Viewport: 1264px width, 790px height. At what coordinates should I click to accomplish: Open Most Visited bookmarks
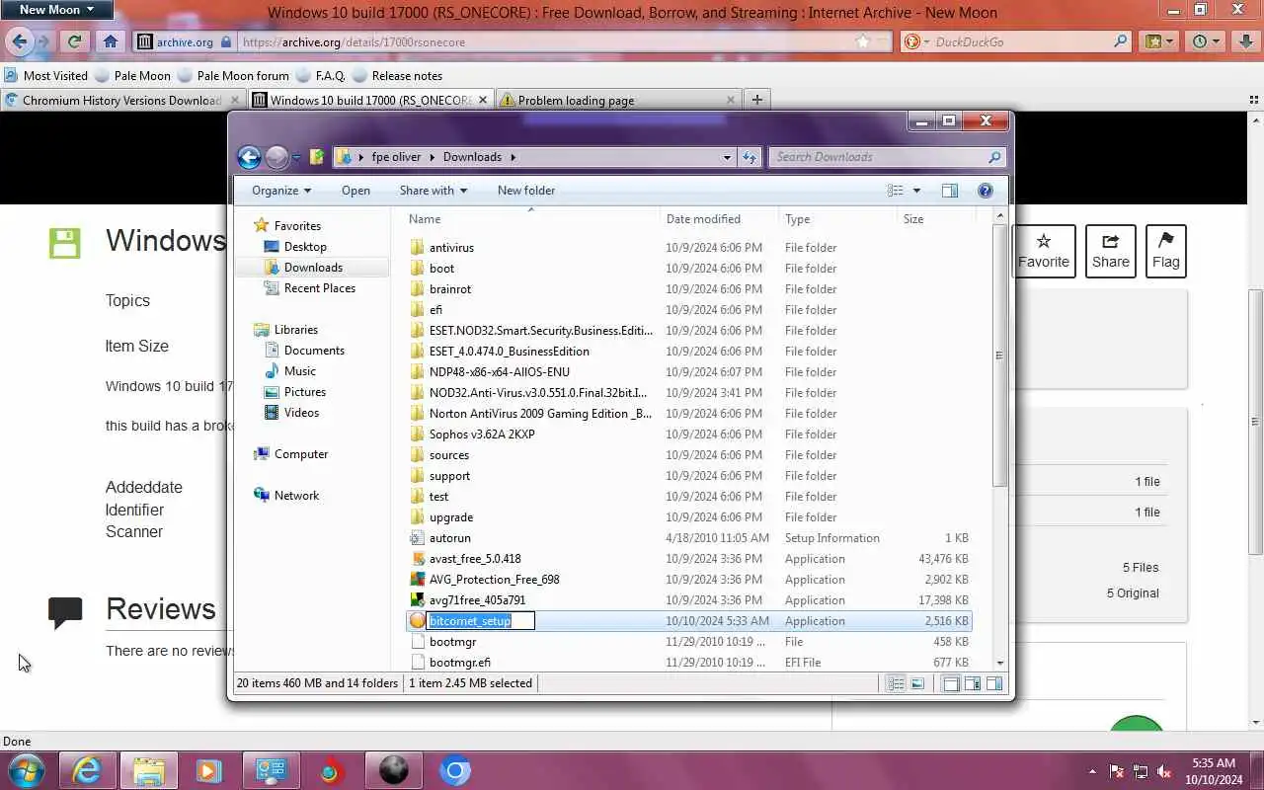(x=46, y=75)
